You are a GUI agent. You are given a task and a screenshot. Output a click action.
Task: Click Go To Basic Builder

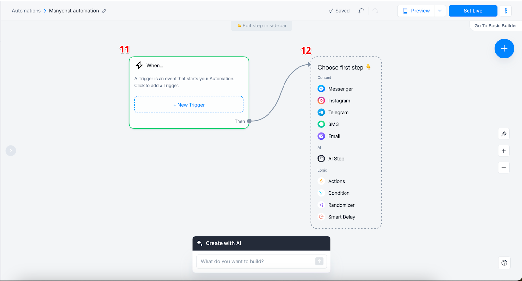point(496,26)
